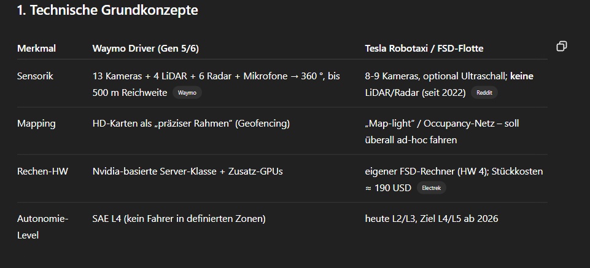590x268 pixels.
Task: Click the '13 Kameras + 4 LiDAR' cell text
Action: click(x=139, y=76)
